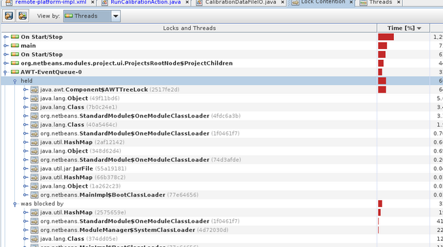Viewport: 443px width, 247px height.
Task: Click the lock icon for MainImpl$BootClassLoader (77e64656)
Action: [35, 195]
